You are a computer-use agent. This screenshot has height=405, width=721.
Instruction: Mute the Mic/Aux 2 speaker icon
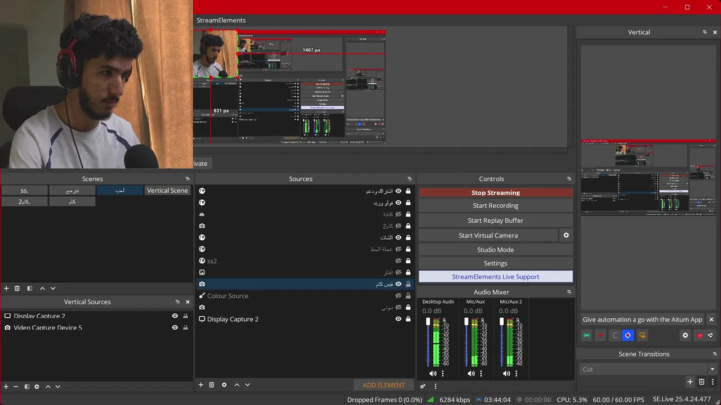click(x=506, y=373)
